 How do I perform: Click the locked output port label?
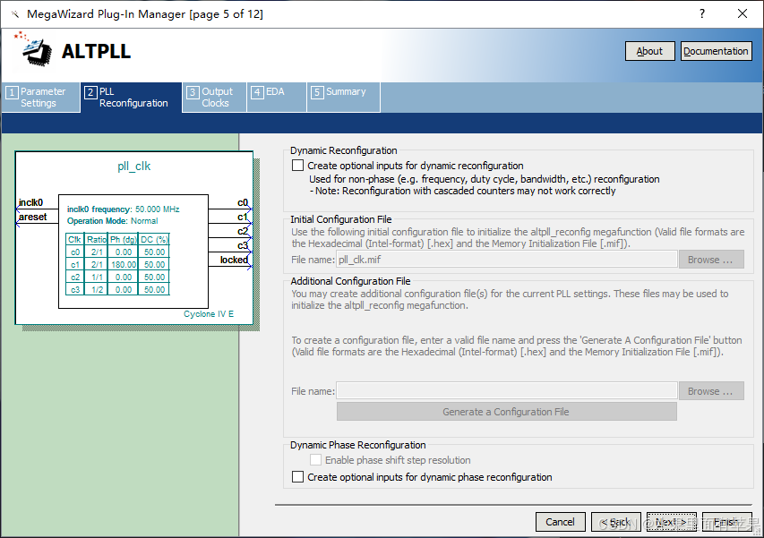point(234,260)
